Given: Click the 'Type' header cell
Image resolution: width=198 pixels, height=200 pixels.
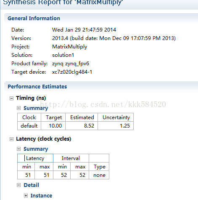Looking at the screenshot, I should [x=99, y=167].
